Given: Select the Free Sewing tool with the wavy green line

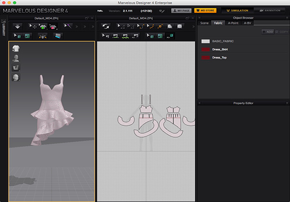Looking at the screenshot, I should point(125,36).
